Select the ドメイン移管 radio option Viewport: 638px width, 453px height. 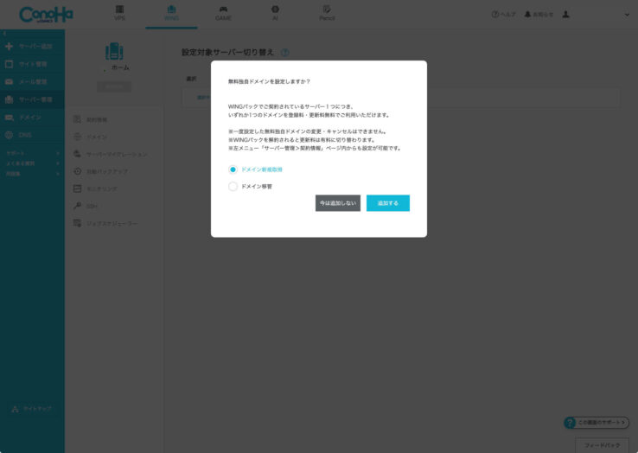[x=233, y=187]
